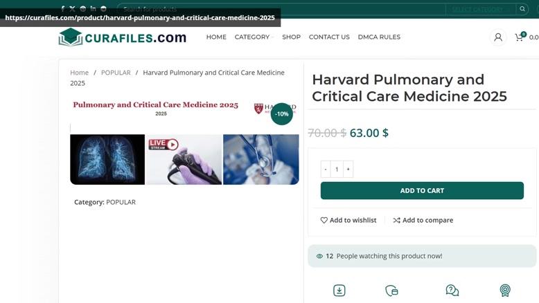
Task: Click the download icon below the watchers box
Action: point(339,291)
